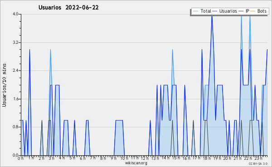Click the light blue Total legend line
Image resolution: width=272 pixels, height=167 pixels.
195,11
